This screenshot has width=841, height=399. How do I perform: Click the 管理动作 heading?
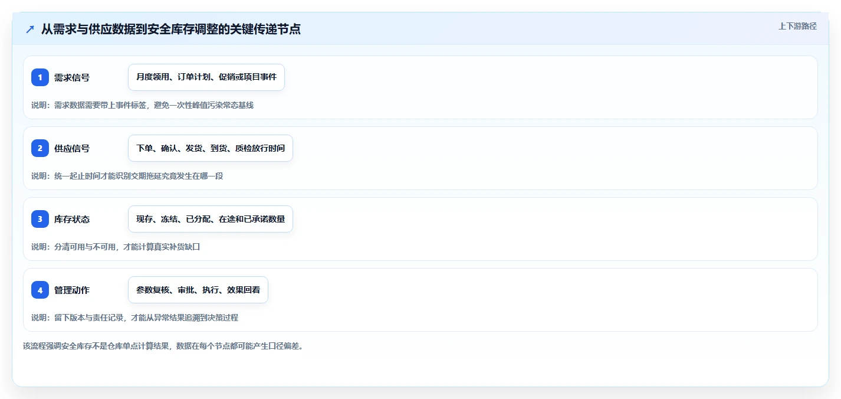[72, 290]
